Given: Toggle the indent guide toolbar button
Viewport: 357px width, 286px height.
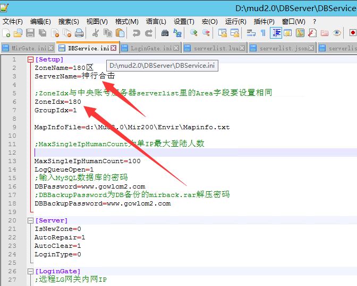Looking at the screenshot, I should click(276, 33).
